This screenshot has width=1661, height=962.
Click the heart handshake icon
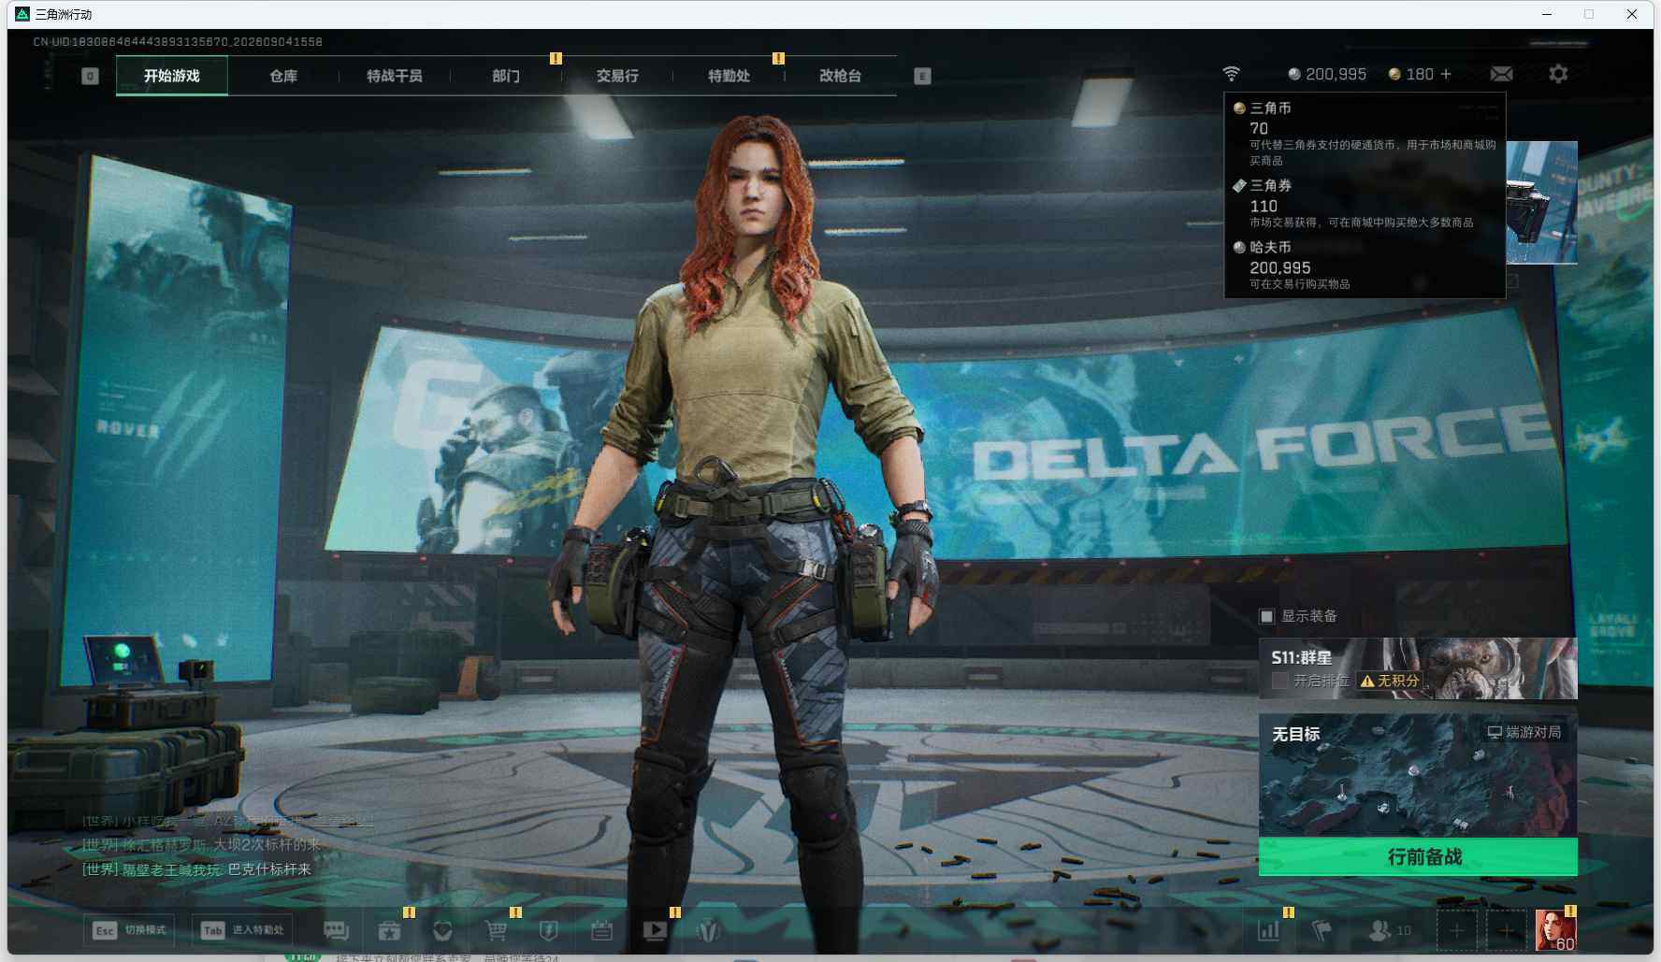point(442,930)
